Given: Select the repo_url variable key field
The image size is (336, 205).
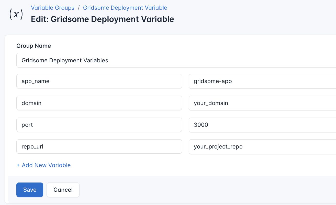Looking at the screenshot, I should (99, 146).
